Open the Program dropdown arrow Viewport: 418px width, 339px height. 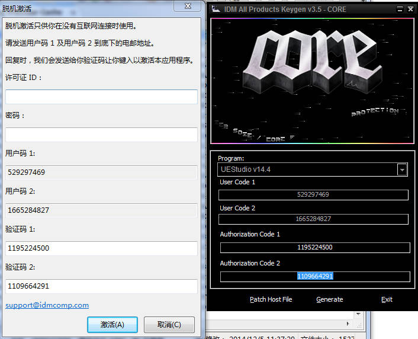(402, 170)
